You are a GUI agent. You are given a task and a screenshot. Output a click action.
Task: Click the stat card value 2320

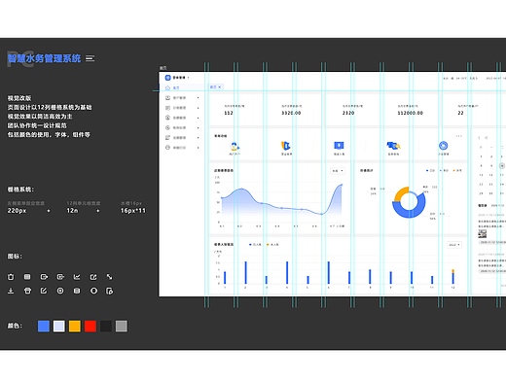(x=348, y=113)
